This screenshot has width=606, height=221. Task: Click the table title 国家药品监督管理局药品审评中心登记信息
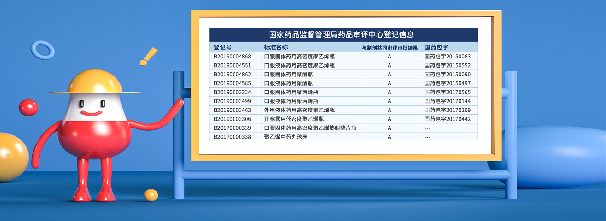[x=342, y=35]
